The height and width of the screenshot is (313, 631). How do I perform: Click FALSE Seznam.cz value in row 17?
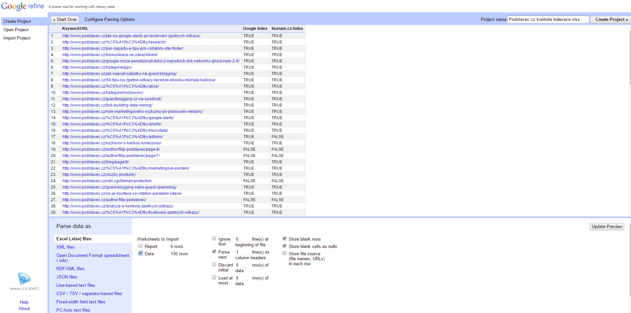point(277,137)
